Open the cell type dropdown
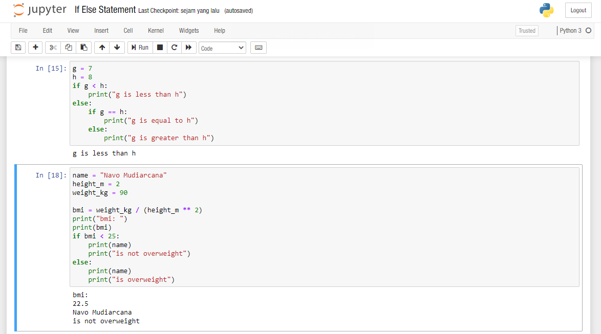The width and height of the screenshot is (601, 334). [222, 47]
